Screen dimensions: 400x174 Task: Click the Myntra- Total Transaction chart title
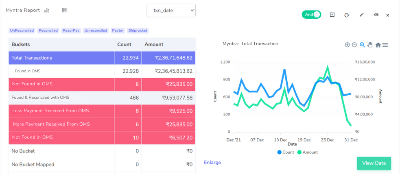[x=250, y=43]
